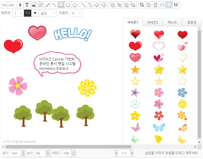
Task: Choose the white and blue outline flower
Action: (x=135, y=104)
